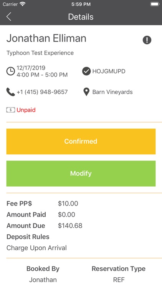The image size is (162, 288).
Task: Tap the Amount Due $140.68 value
Action: [x=70, y=226]
